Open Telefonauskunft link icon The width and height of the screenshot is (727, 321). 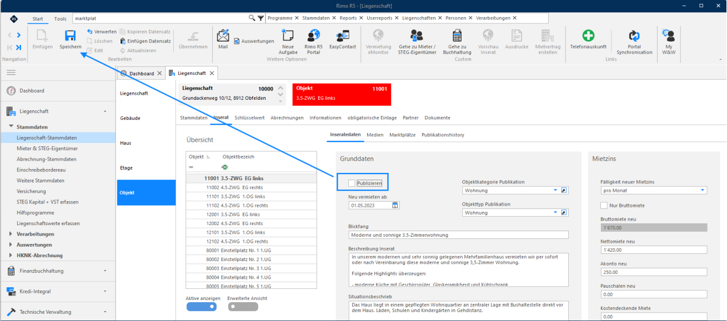click(x=588, y=36)
